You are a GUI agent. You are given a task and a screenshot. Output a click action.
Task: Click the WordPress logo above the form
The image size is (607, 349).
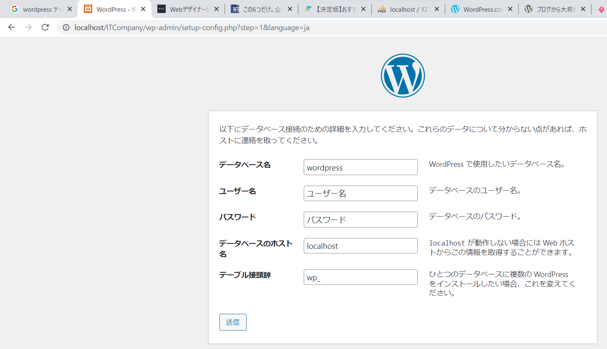pos(403,76)
